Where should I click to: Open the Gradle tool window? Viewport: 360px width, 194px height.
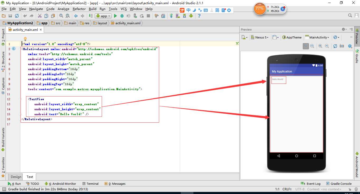(x=357, y=56)
